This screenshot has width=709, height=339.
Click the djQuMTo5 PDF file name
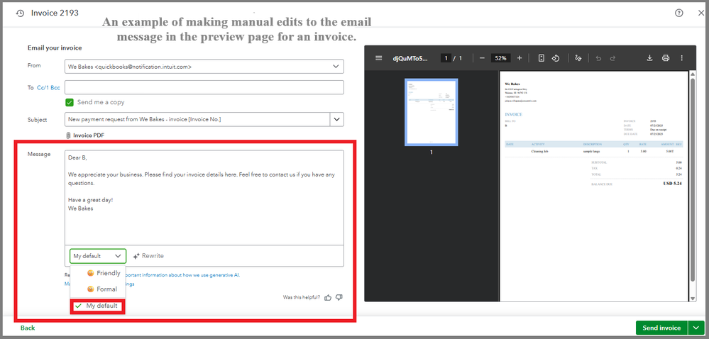click(x=410, y=58)
